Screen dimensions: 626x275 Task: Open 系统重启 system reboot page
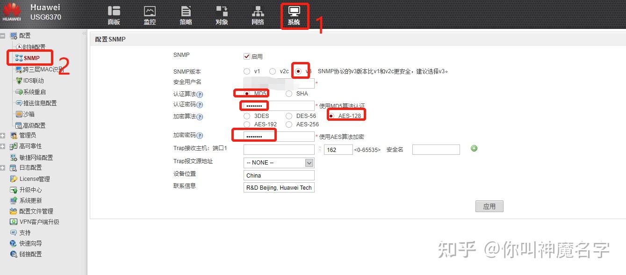click(x=35, y=92)
